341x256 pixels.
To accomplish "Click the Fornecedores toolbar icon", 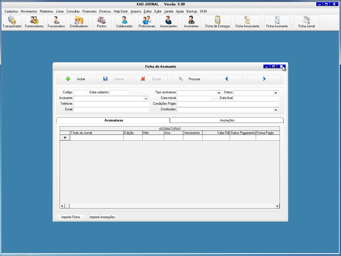I will click(34, 22).
